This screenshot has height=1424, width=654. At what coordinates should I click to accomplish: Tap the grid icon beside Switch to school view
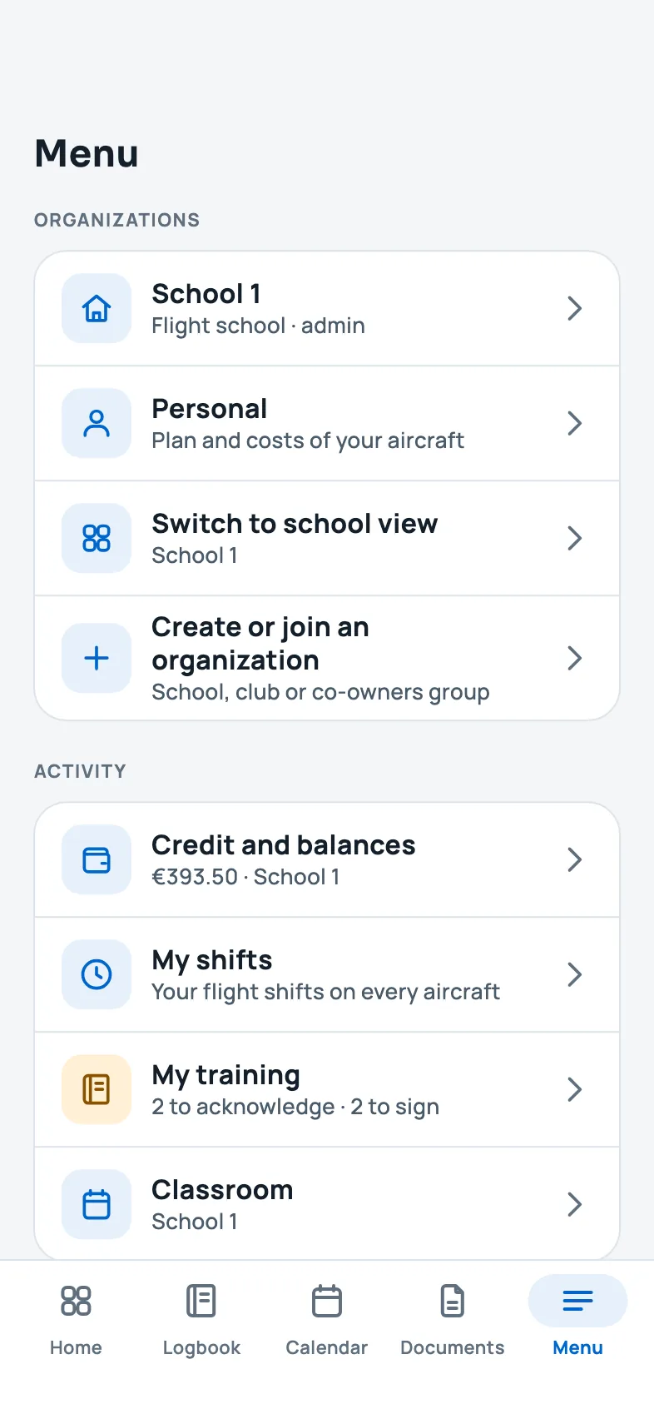click(97, 538)
